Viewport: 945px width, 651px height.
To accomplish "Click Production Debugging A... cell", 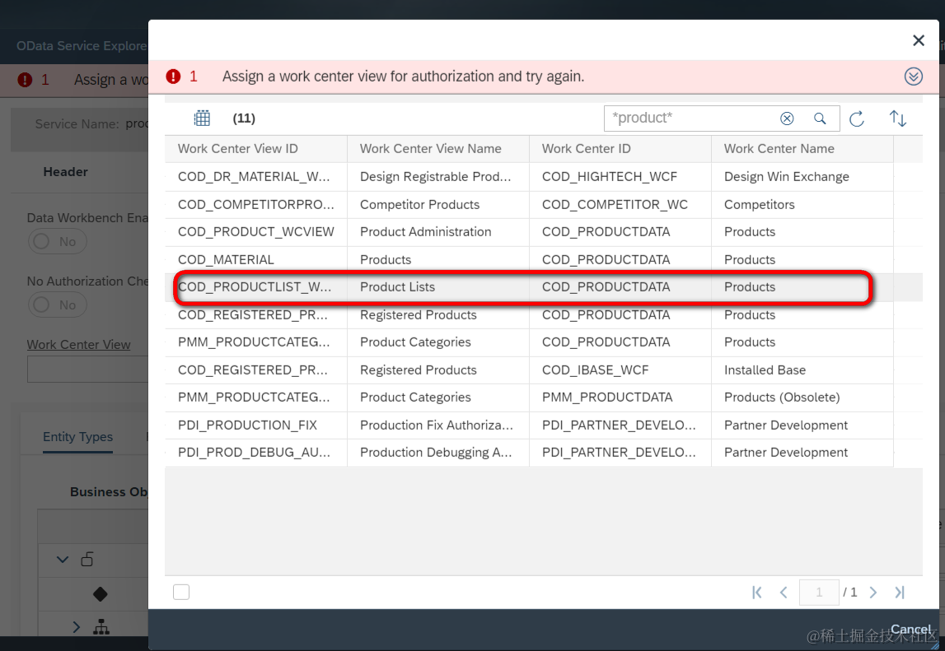I will tap(436, 453).
